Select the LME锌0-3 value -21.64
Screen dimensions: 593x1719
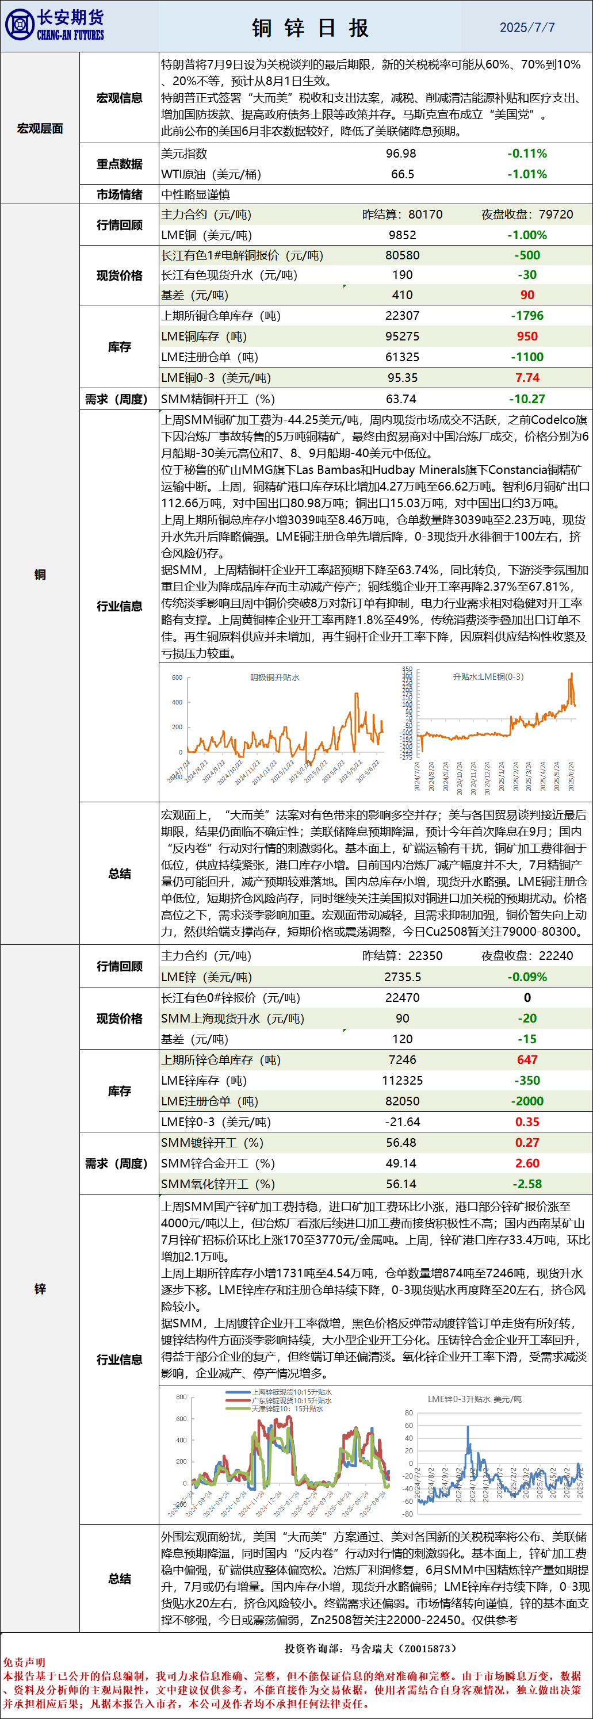(402, 1122)
